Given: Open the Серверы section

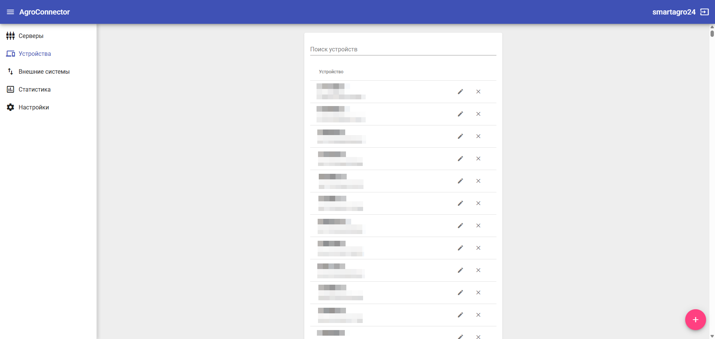Looking at the screenshot, I should coord(31,36).
